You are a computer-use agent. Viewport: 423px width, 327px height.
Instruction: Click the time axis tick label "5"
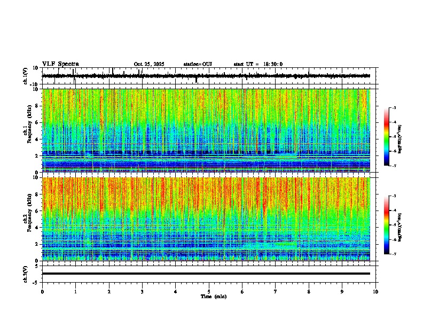(209, 292)
